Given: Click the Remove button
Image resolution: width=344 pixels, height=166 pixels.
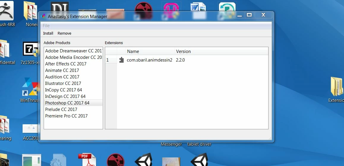Looking at the screenshot, I should [64, 33].
